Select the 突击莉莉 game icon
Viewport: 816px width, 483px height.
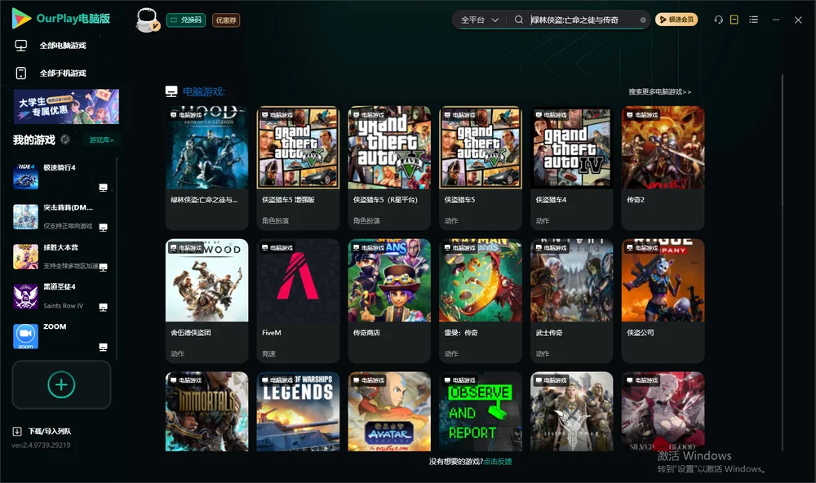[x=25, y=216]
